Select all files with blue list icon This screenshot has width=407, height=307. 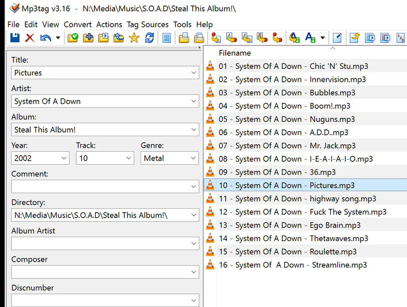click(167, 38)
